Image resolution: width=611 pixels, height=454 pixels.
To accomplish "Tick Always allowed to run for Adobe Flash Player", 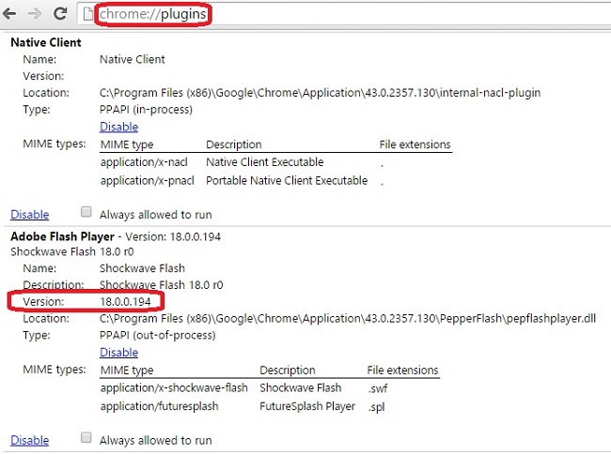I will pyautogui.click(x=86, y=438).
